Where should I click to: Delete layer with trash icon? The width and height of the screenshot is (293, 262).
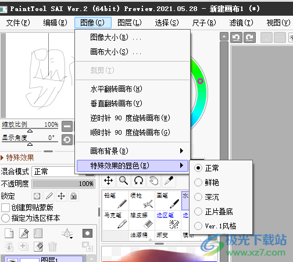point(52,246)
